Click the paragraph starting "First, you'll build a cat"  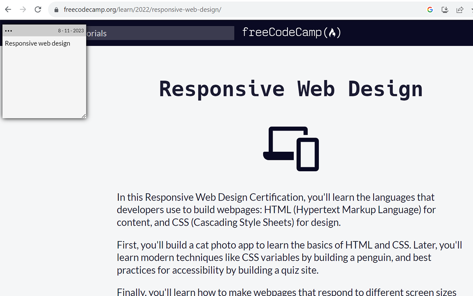coord(290,258)
